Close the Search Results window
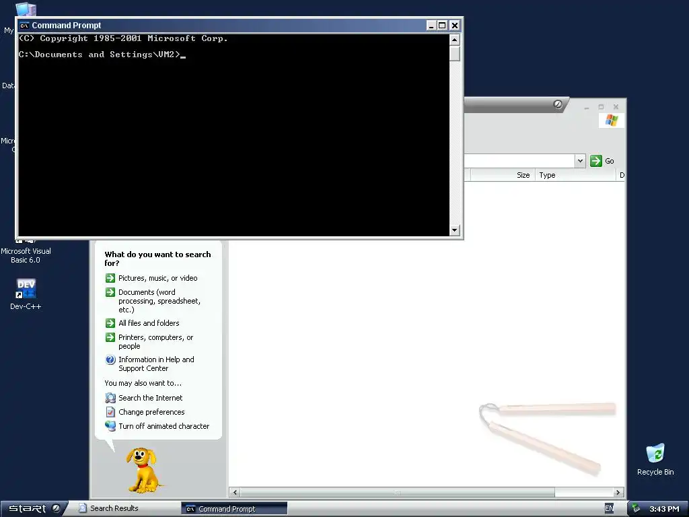The width and height of the screenshot is (689, 517). [x=616, y=107]
